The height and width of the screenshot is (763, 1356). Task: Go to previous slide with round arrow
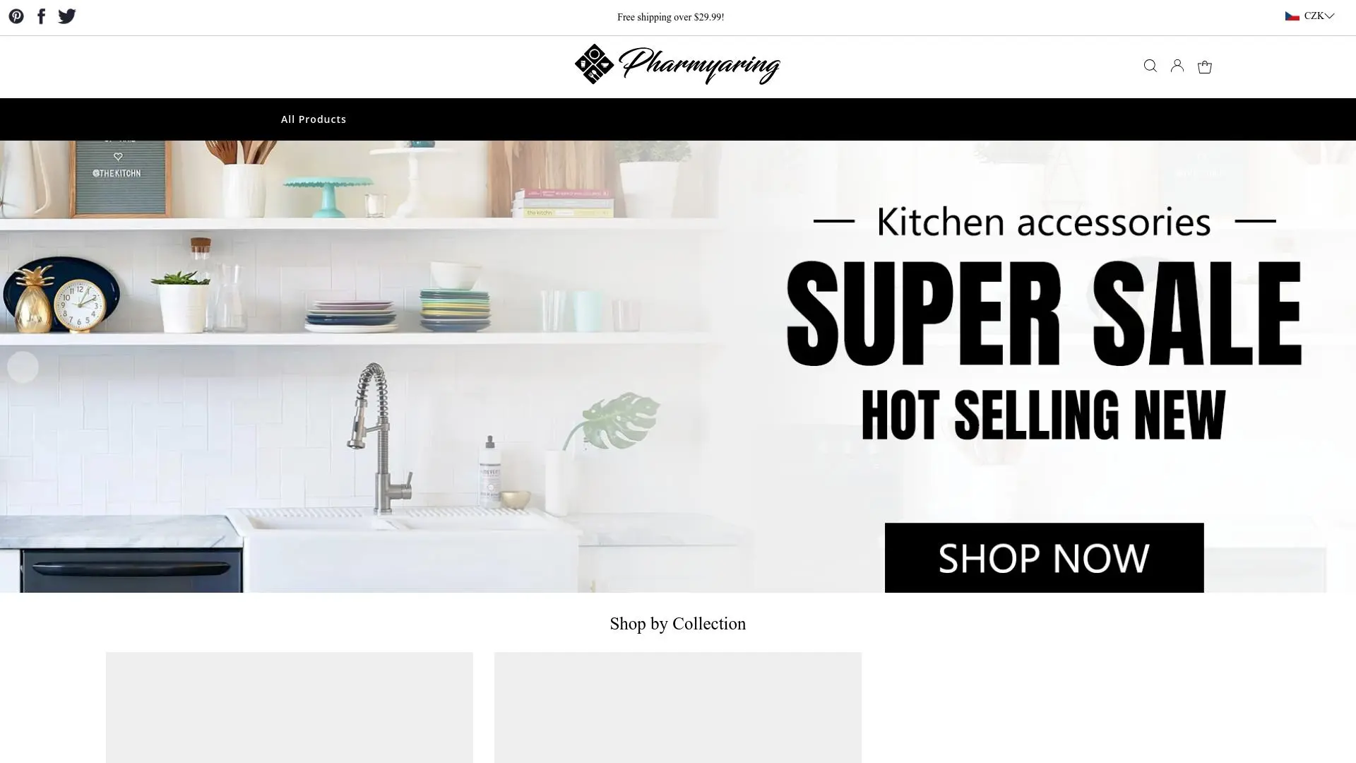coord(23,367)
